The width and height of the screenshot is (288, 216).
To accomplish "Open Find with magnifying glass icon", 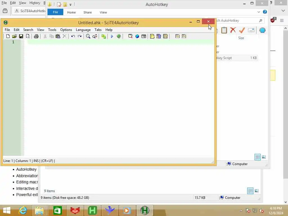I will (88, 36).
